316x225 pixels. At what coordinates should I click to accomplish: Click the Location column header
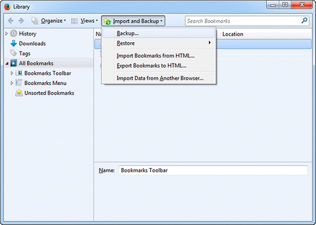pos(266,34)
